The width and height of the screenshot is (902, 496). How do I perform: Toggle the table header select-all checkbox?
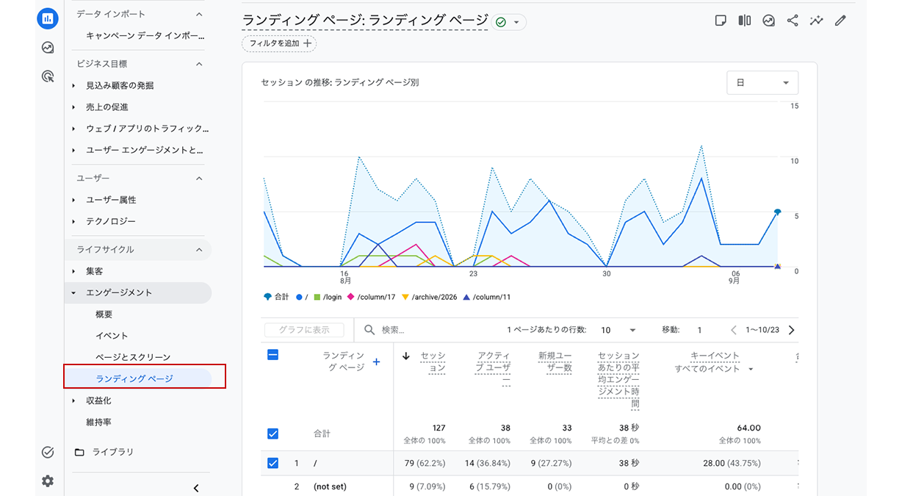273,355
